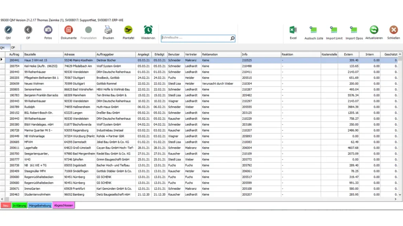Image resolution: width=403 pixels, height=226 pixels.
Task: Select the QM tab
Action: click(3, 47)
